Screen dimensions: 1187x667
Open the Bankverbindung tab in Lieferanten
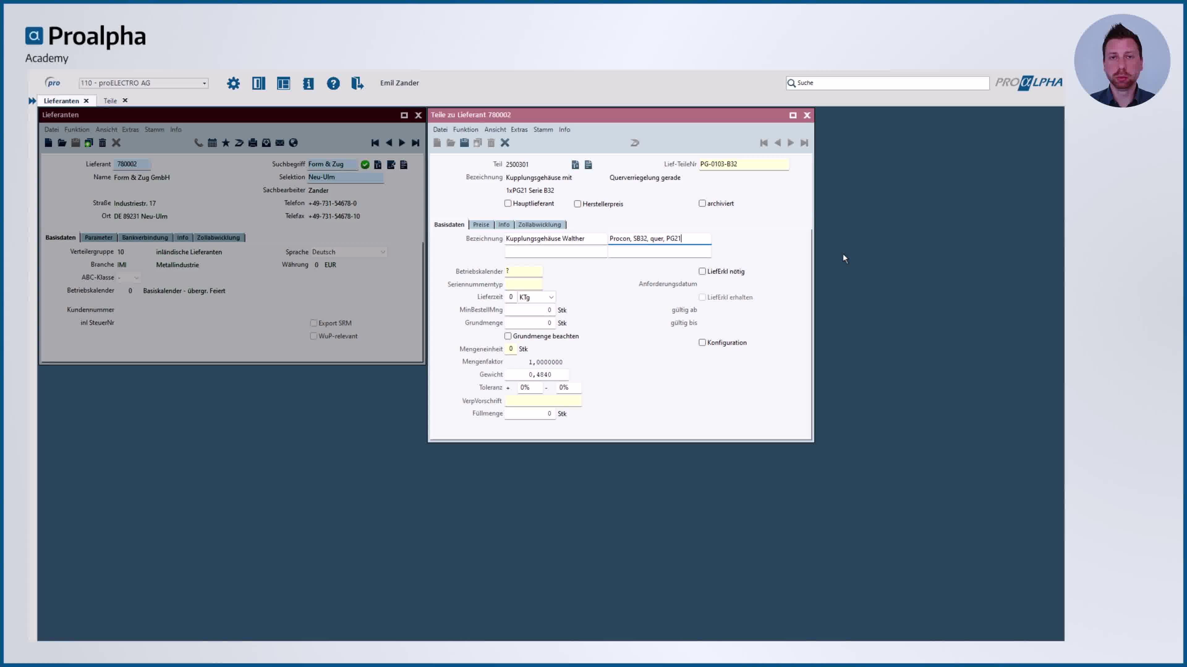coord(145,237)
